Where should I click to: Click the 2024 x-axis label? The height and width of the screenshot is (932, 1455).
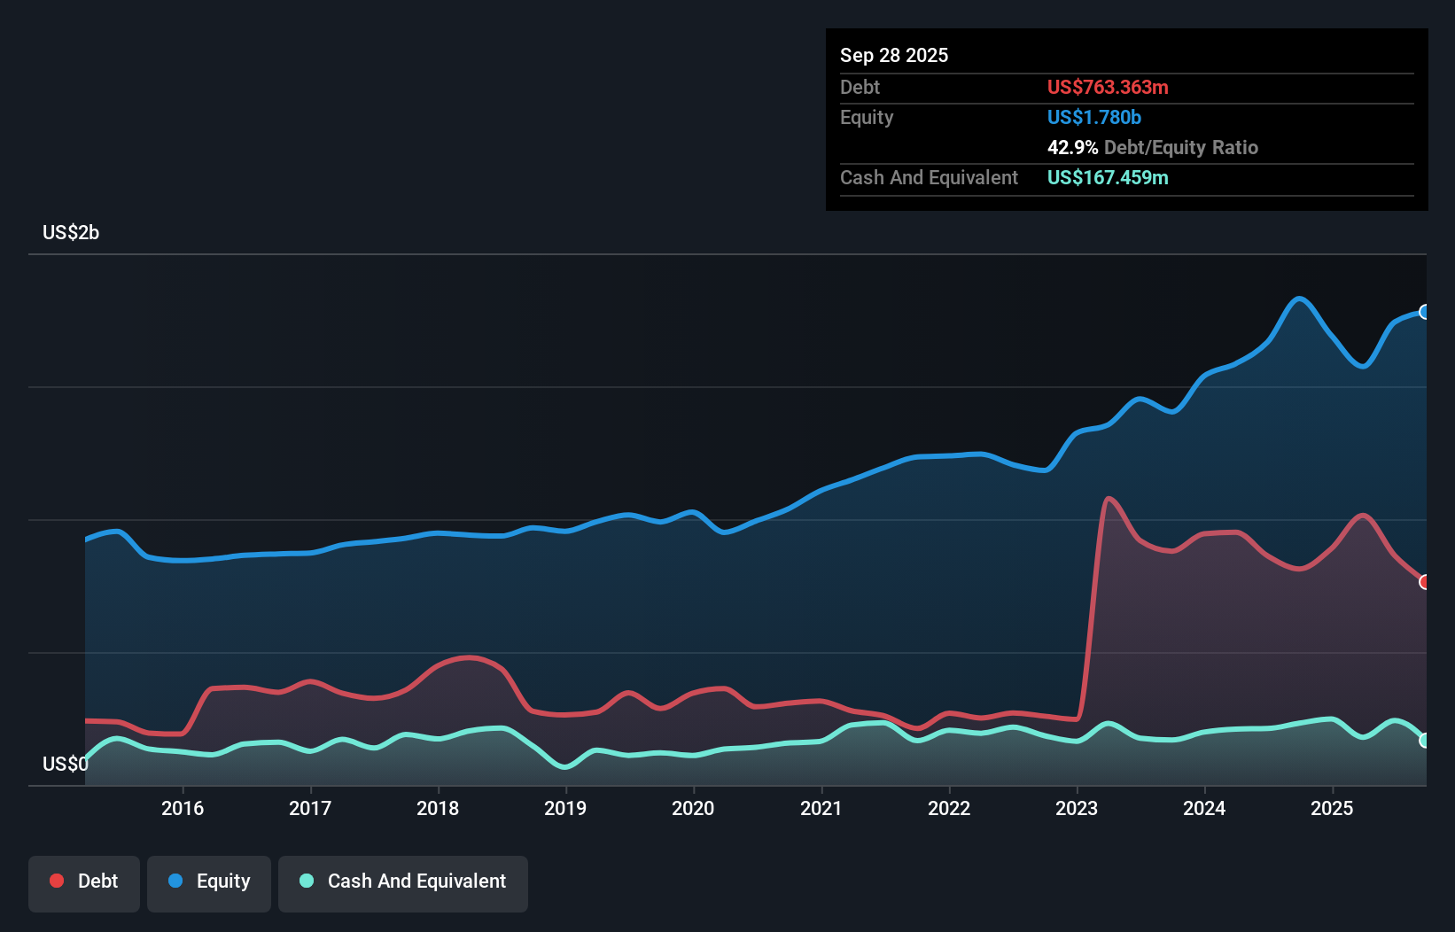point(1204,808)
